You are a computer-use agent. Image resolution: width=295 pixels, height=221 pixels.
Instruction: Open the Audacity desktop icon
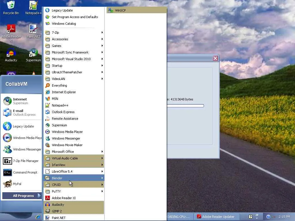(11, 55)
